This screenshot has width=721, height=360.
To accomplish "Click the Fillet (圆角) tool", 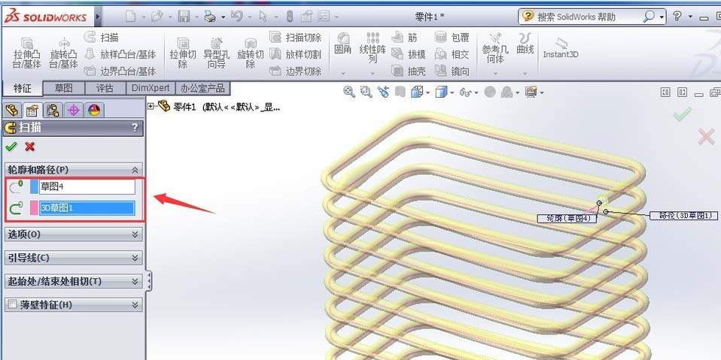I will pyautogui.click(x=343, y=44).
